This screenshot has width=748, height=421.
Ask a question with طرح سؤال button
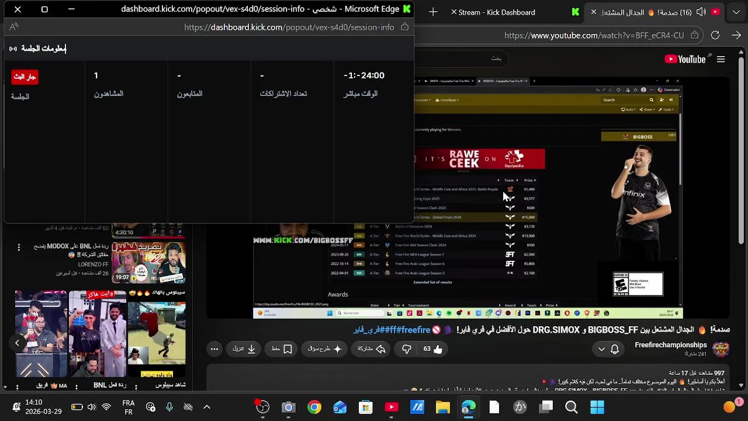tap(325, 349)
